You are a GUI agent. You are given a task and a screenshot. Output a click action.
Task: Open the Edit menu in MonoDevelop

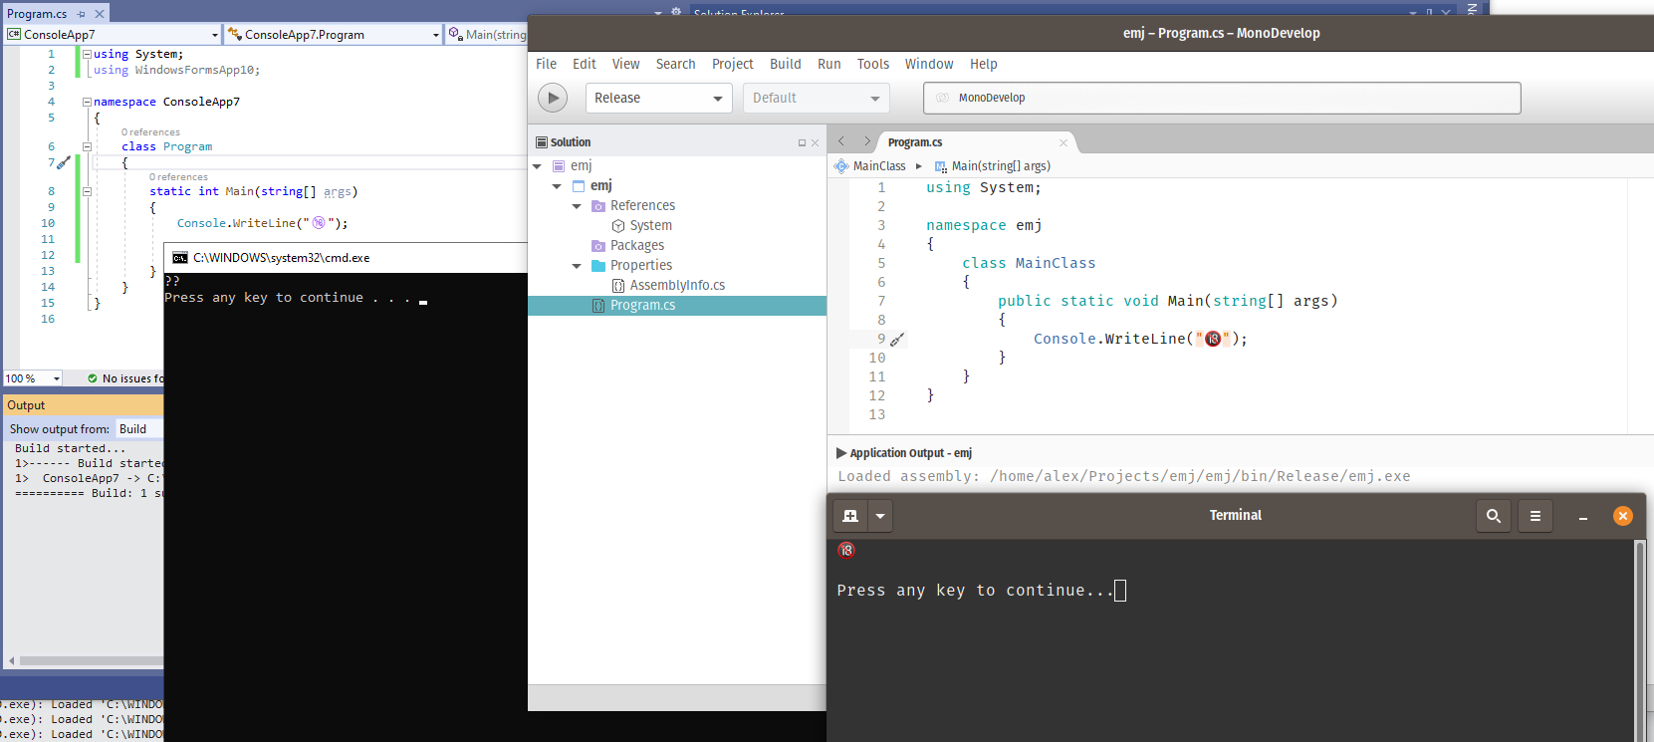point(585,64)
